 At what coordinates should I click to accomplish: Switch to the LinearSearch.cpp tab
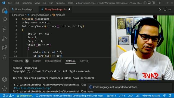pos(24,10)
